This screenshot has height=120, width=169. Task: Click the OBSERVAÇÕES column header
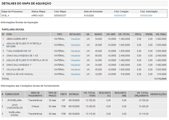(159, 94)
